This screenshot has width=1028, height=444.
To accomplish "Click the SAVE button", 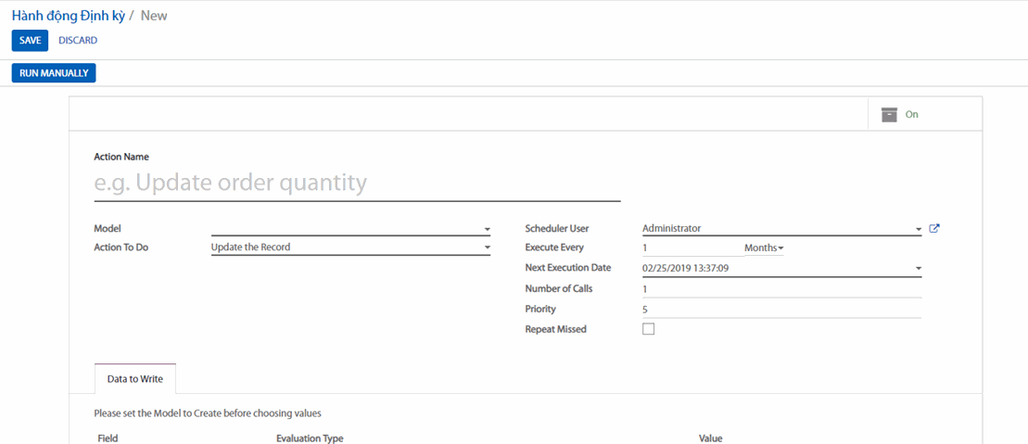I will (x=30, y=41).
